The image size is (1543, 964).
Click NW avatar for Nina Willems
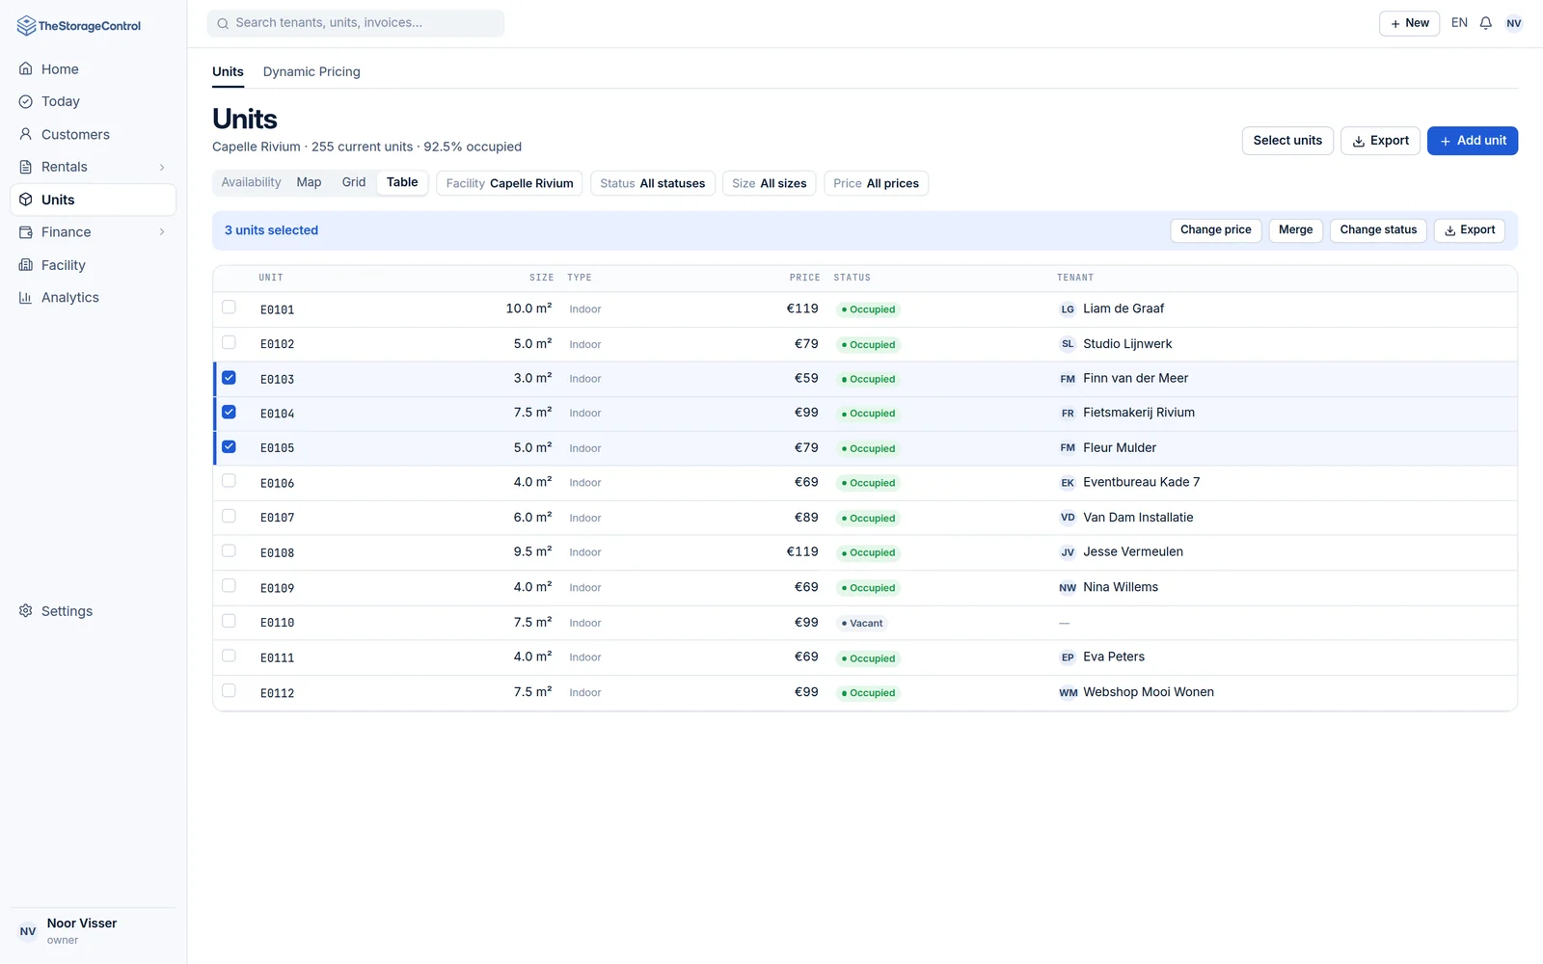(1068, 588)
